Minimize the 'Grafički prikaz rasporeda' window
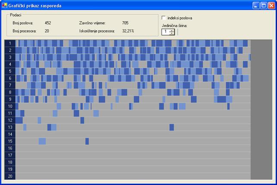The width and height of the screenshot is (277, 185). (256, 6)
